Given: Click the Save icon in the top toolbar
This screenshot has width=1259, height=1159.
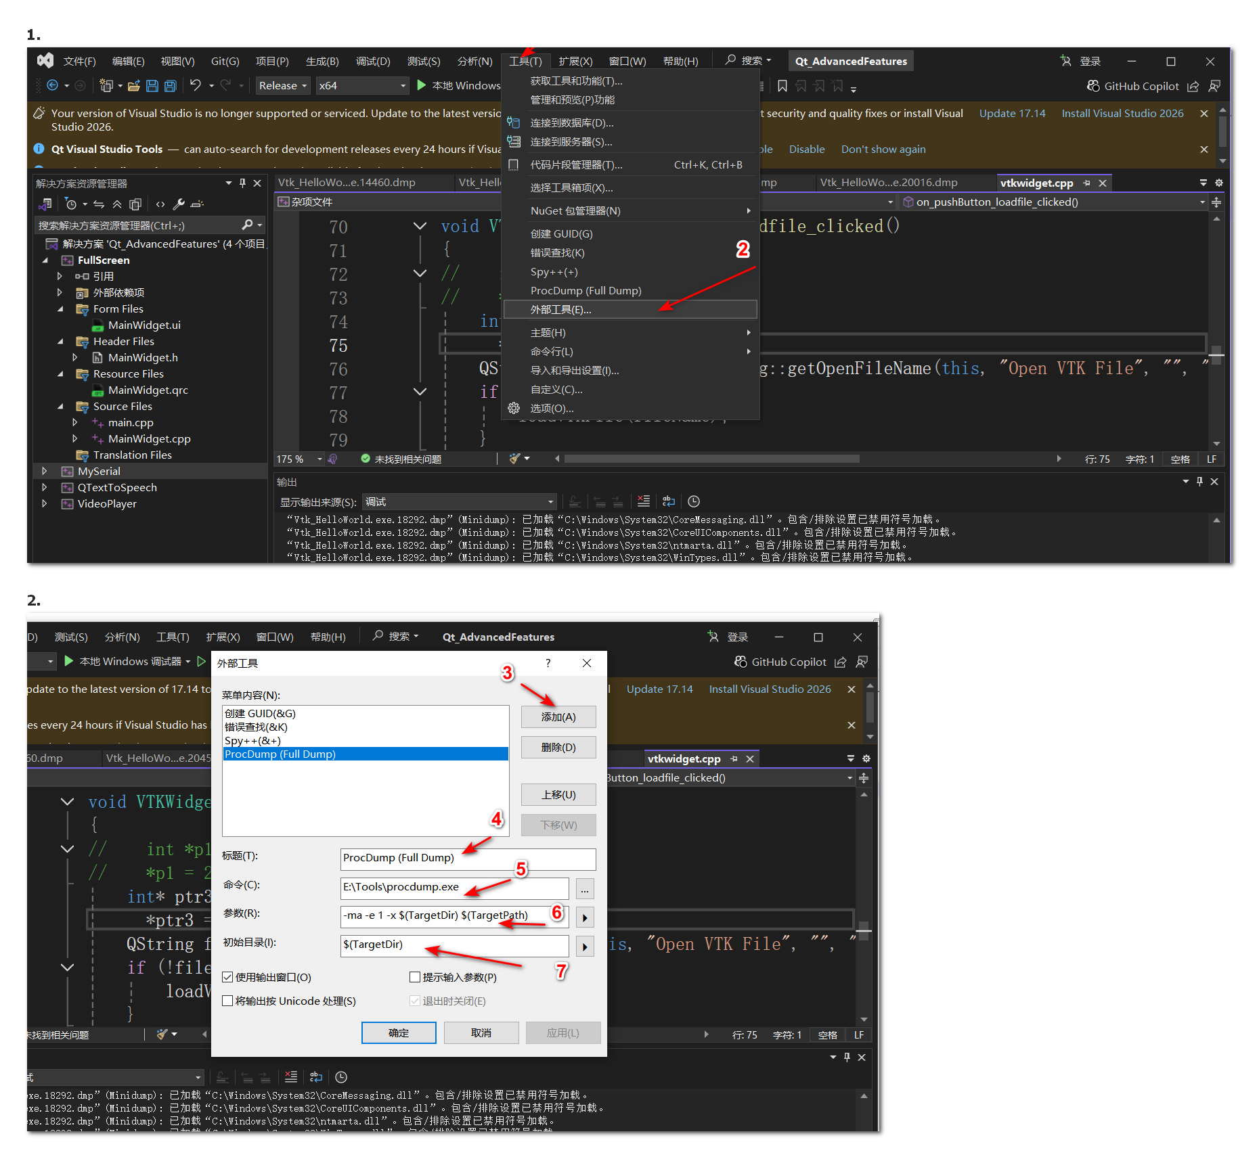Looking at the screenshot, I should (x=152, y=86).
